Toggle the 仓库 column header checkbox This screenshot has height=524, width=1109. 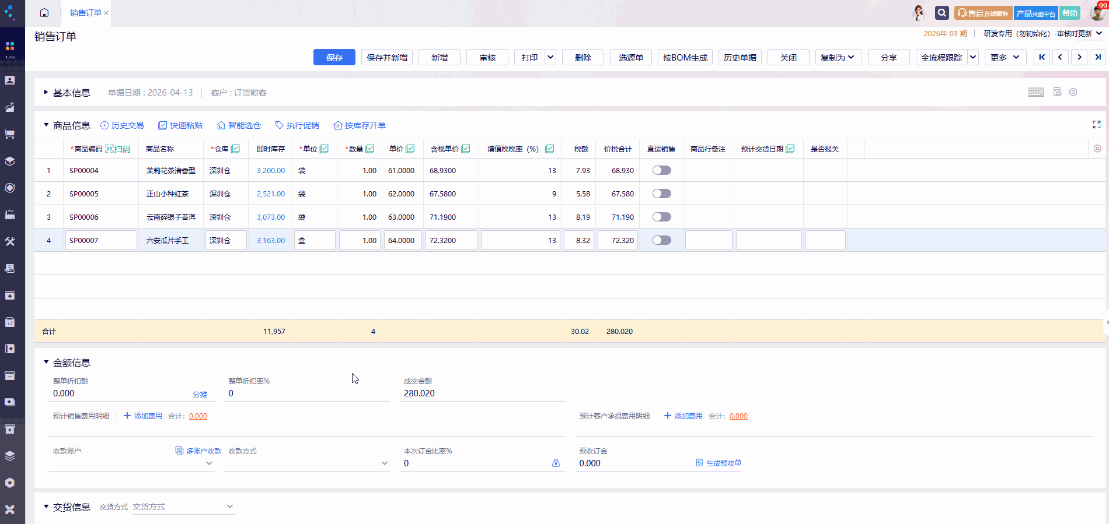point(236,149)
